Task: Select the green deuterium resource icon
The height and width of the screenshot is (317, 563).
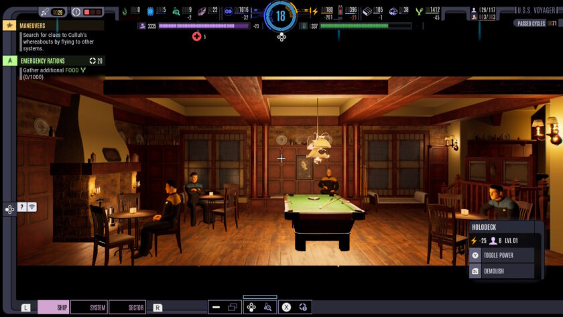Action: 125,11
